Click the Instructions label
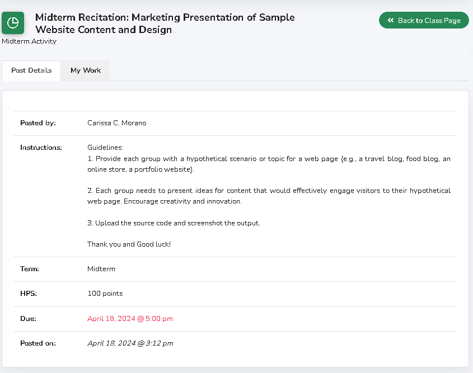 tap(41, 148)
